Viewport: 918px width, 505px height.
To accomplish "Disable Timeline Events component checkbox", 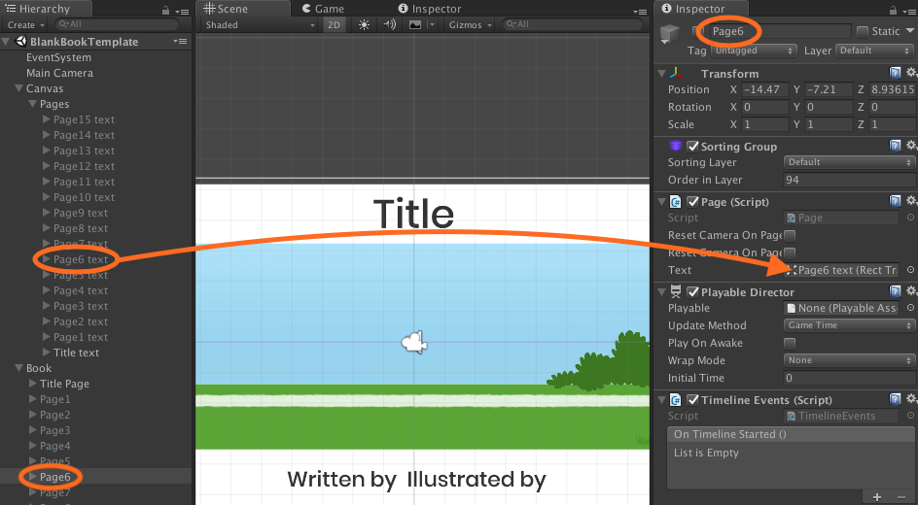I will coord(692,400).
